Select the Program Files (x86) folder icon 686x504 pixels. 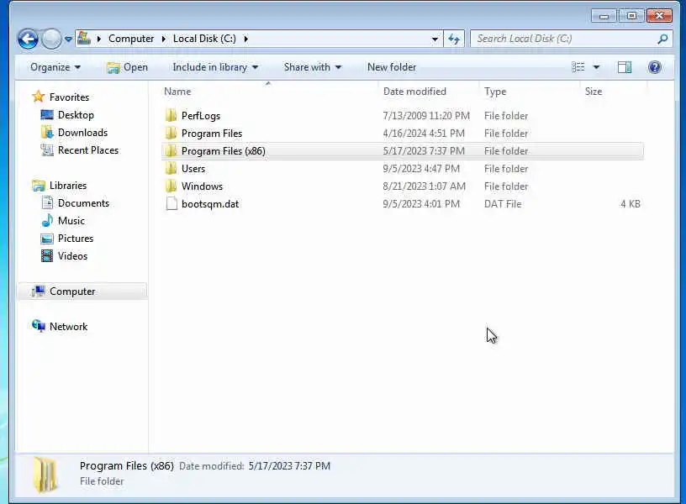click(171, 151)
